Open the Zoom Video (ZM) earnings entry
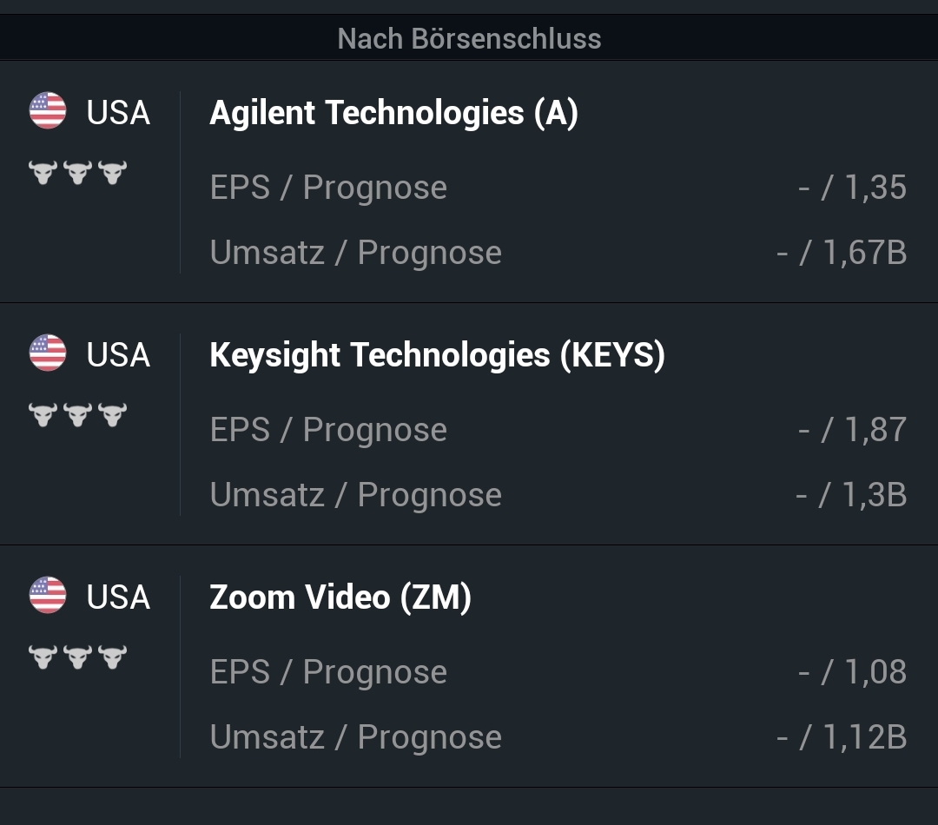This screenshot has width=938, height=825. click(340, 597)
